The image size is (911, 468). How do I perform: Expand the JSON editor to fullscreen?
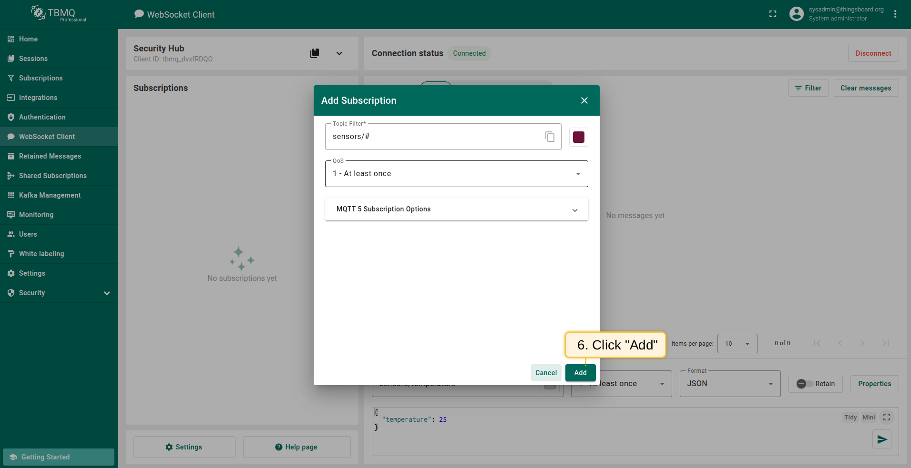886,417
